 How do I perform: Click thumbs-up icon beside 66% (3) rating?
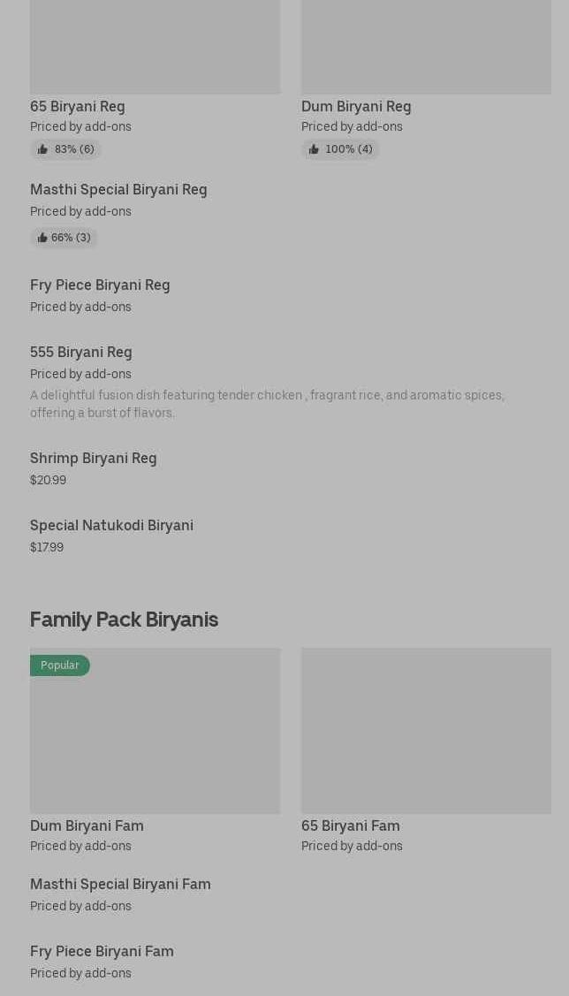pos(42,238)
